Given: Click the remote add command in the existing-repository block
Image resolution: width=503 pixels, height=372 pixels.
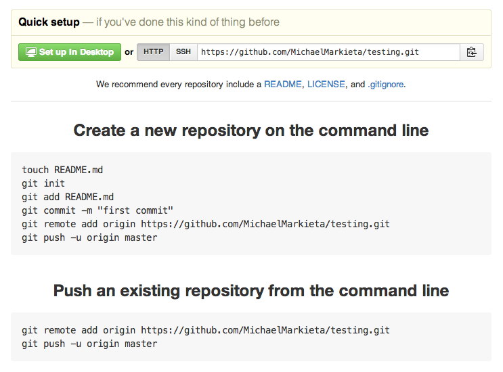Looking at the screenshot, I should (x=206, y=330).
